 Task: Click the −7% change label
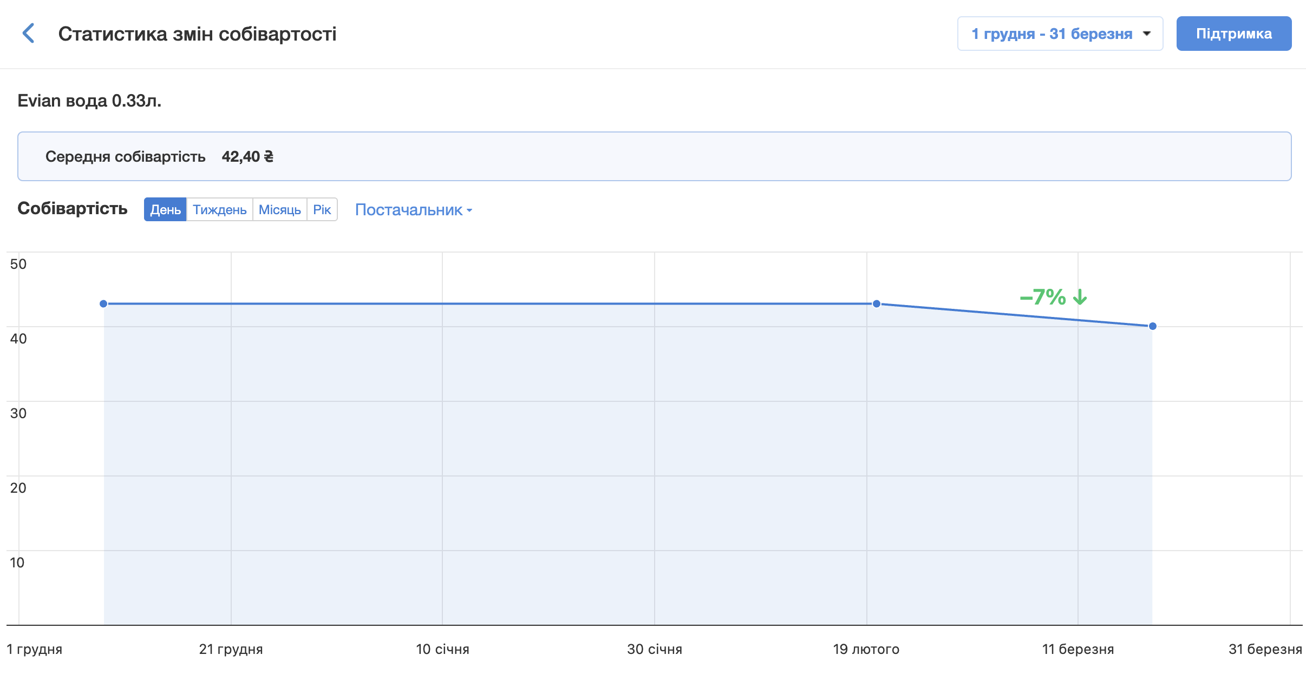(1042, 297)
